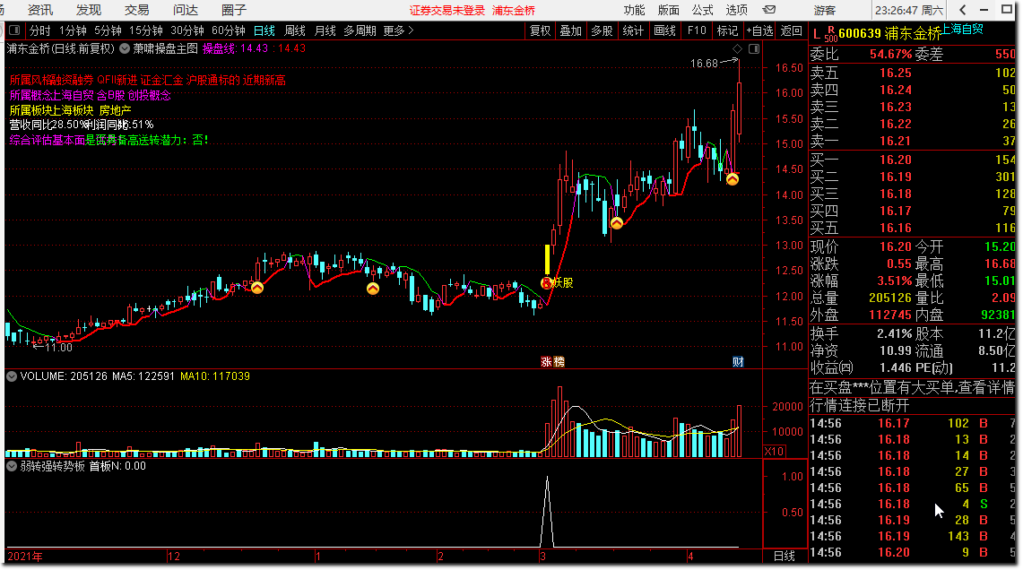Click the 画线 drawing toolbar button
Screen dimensions: 1023x570
coord(665,30)
